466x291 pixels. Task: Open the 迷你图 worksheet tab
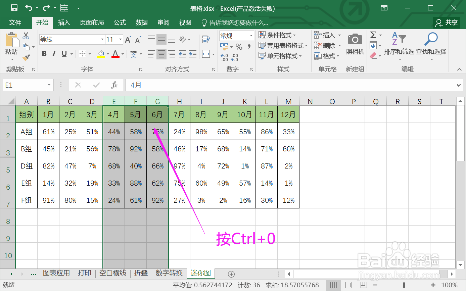(200, 273)
